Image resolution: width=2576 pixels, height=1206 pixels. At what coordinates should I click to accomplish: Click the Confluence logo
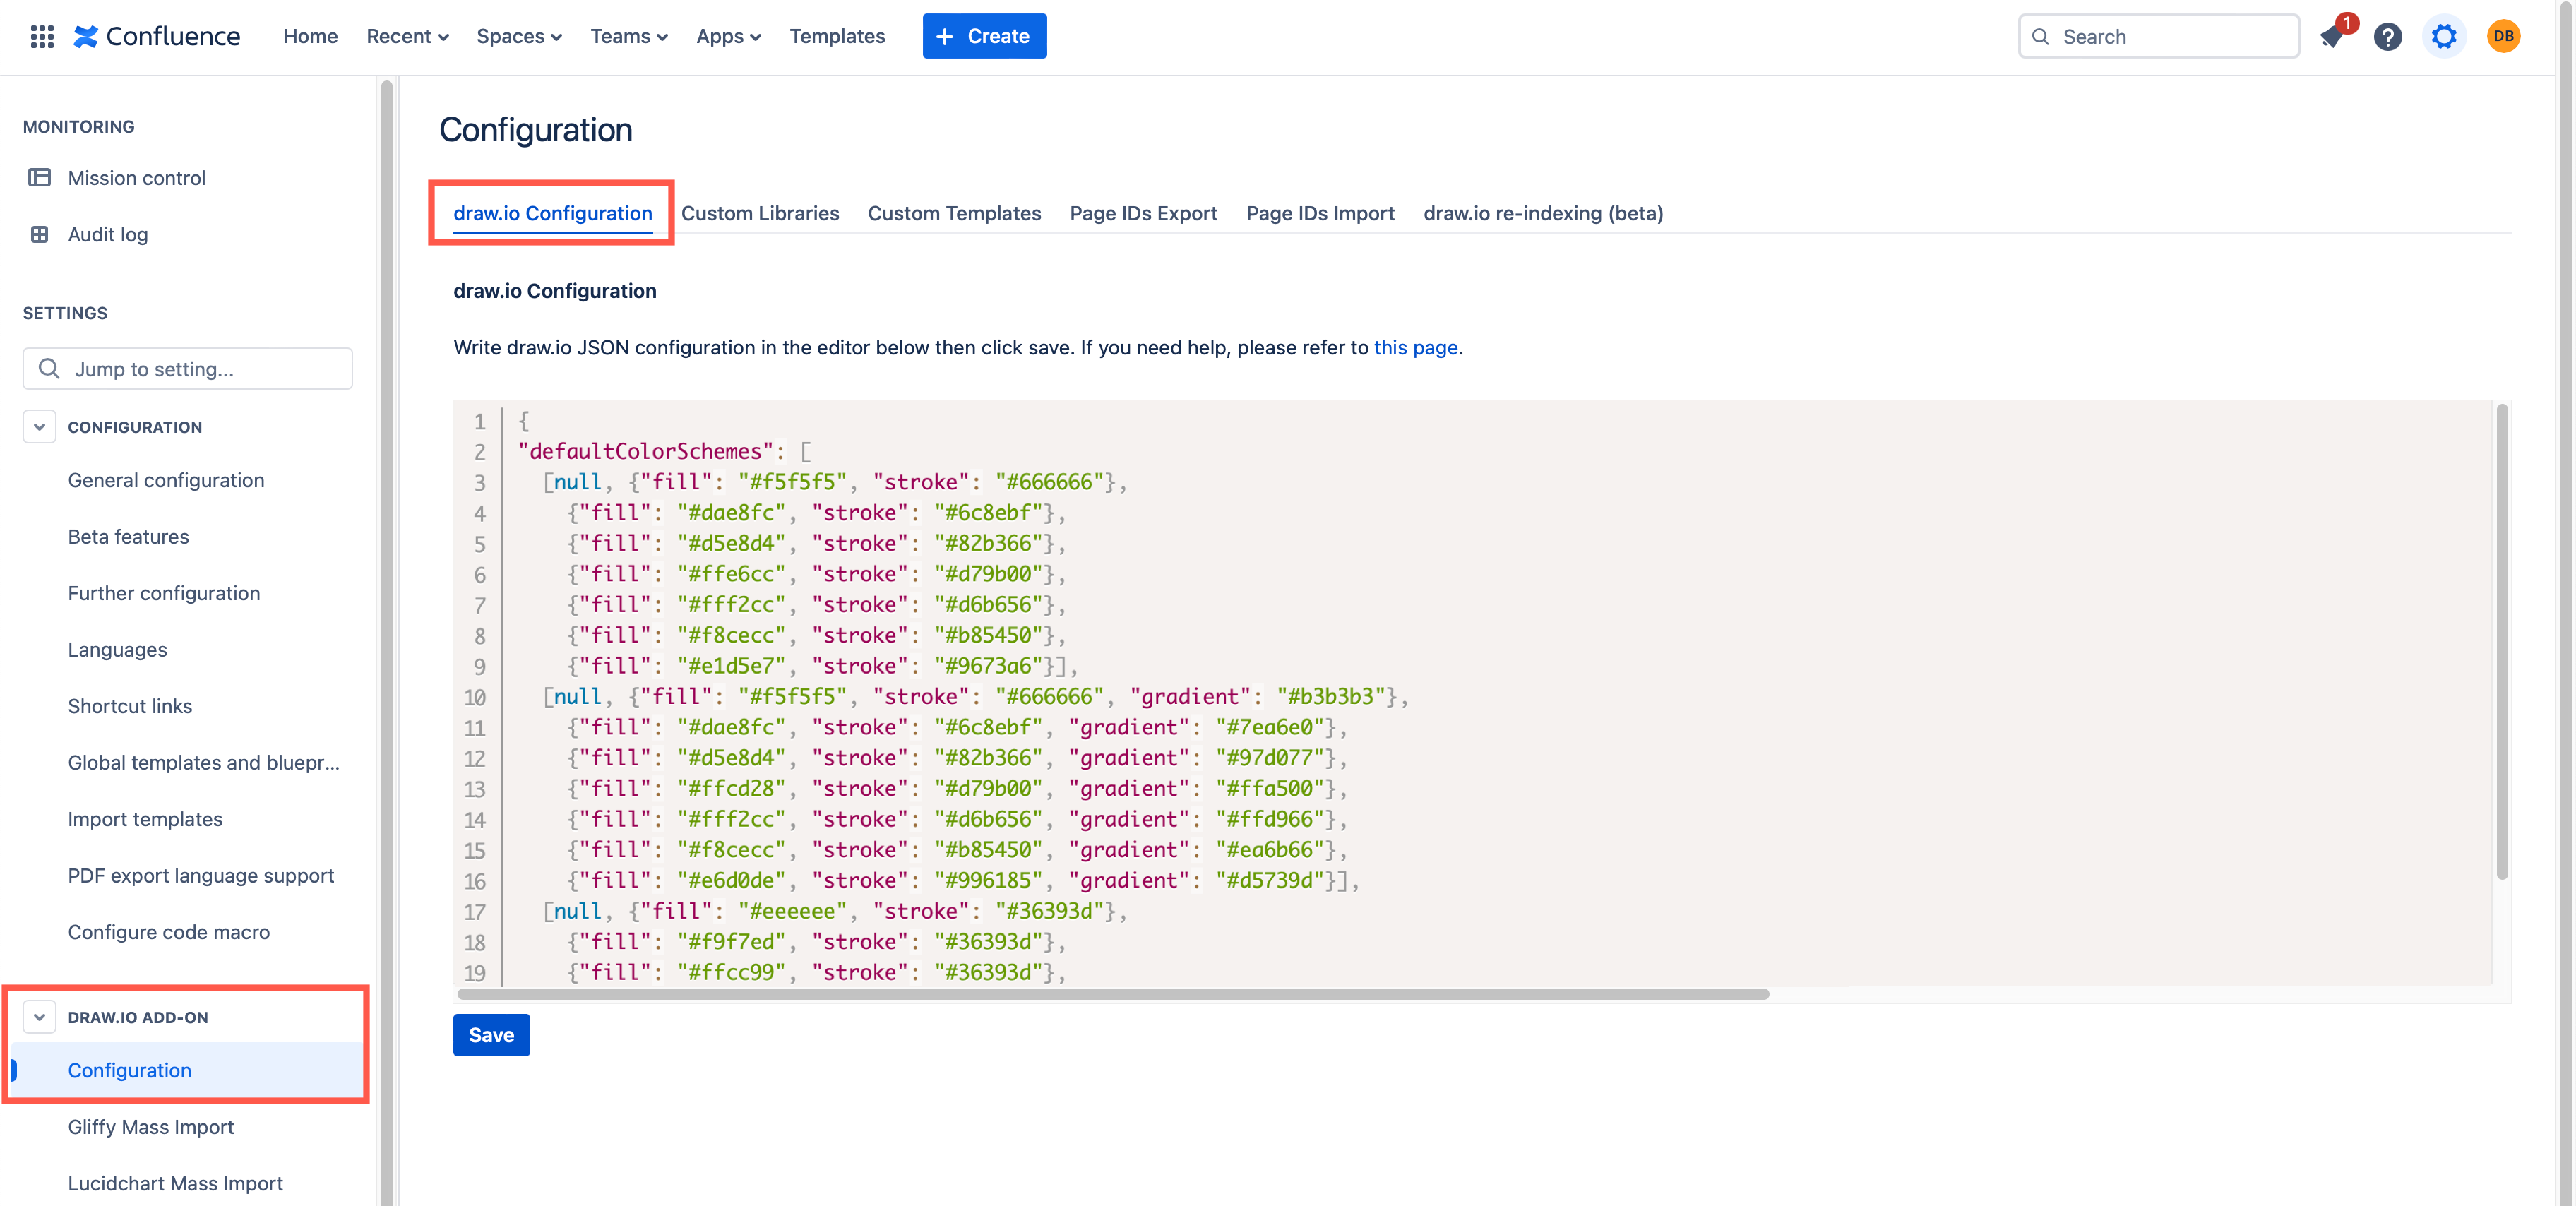[x=157, y=36]
